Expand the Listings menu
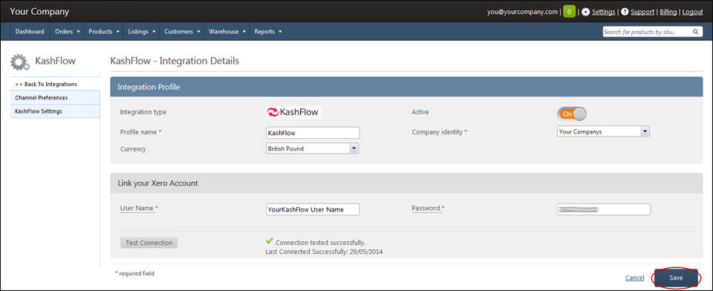713x291 pixels. coord(142,32)
